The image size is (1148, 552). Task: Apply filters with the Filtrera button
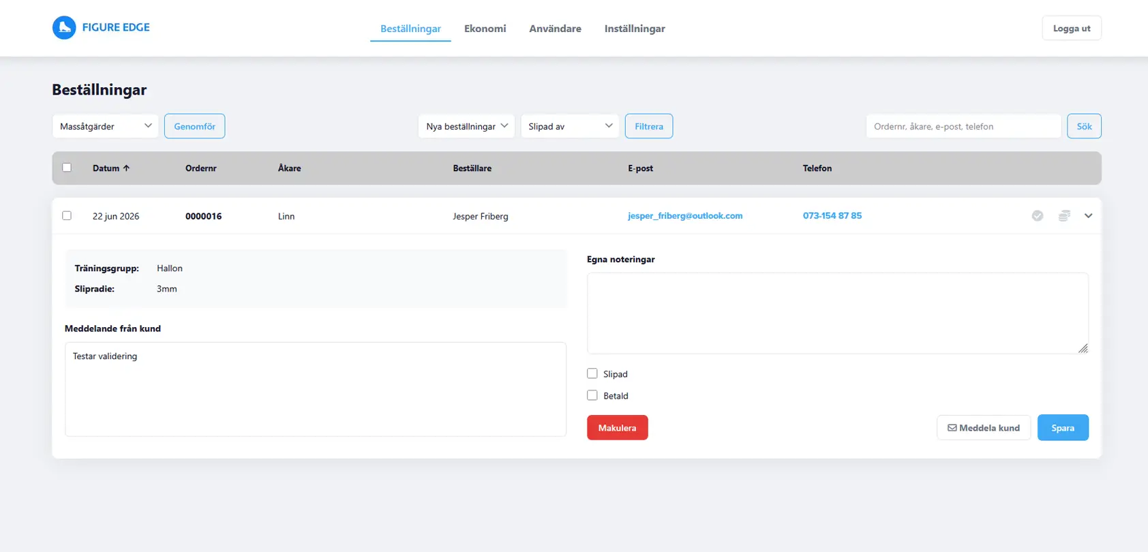649,126
